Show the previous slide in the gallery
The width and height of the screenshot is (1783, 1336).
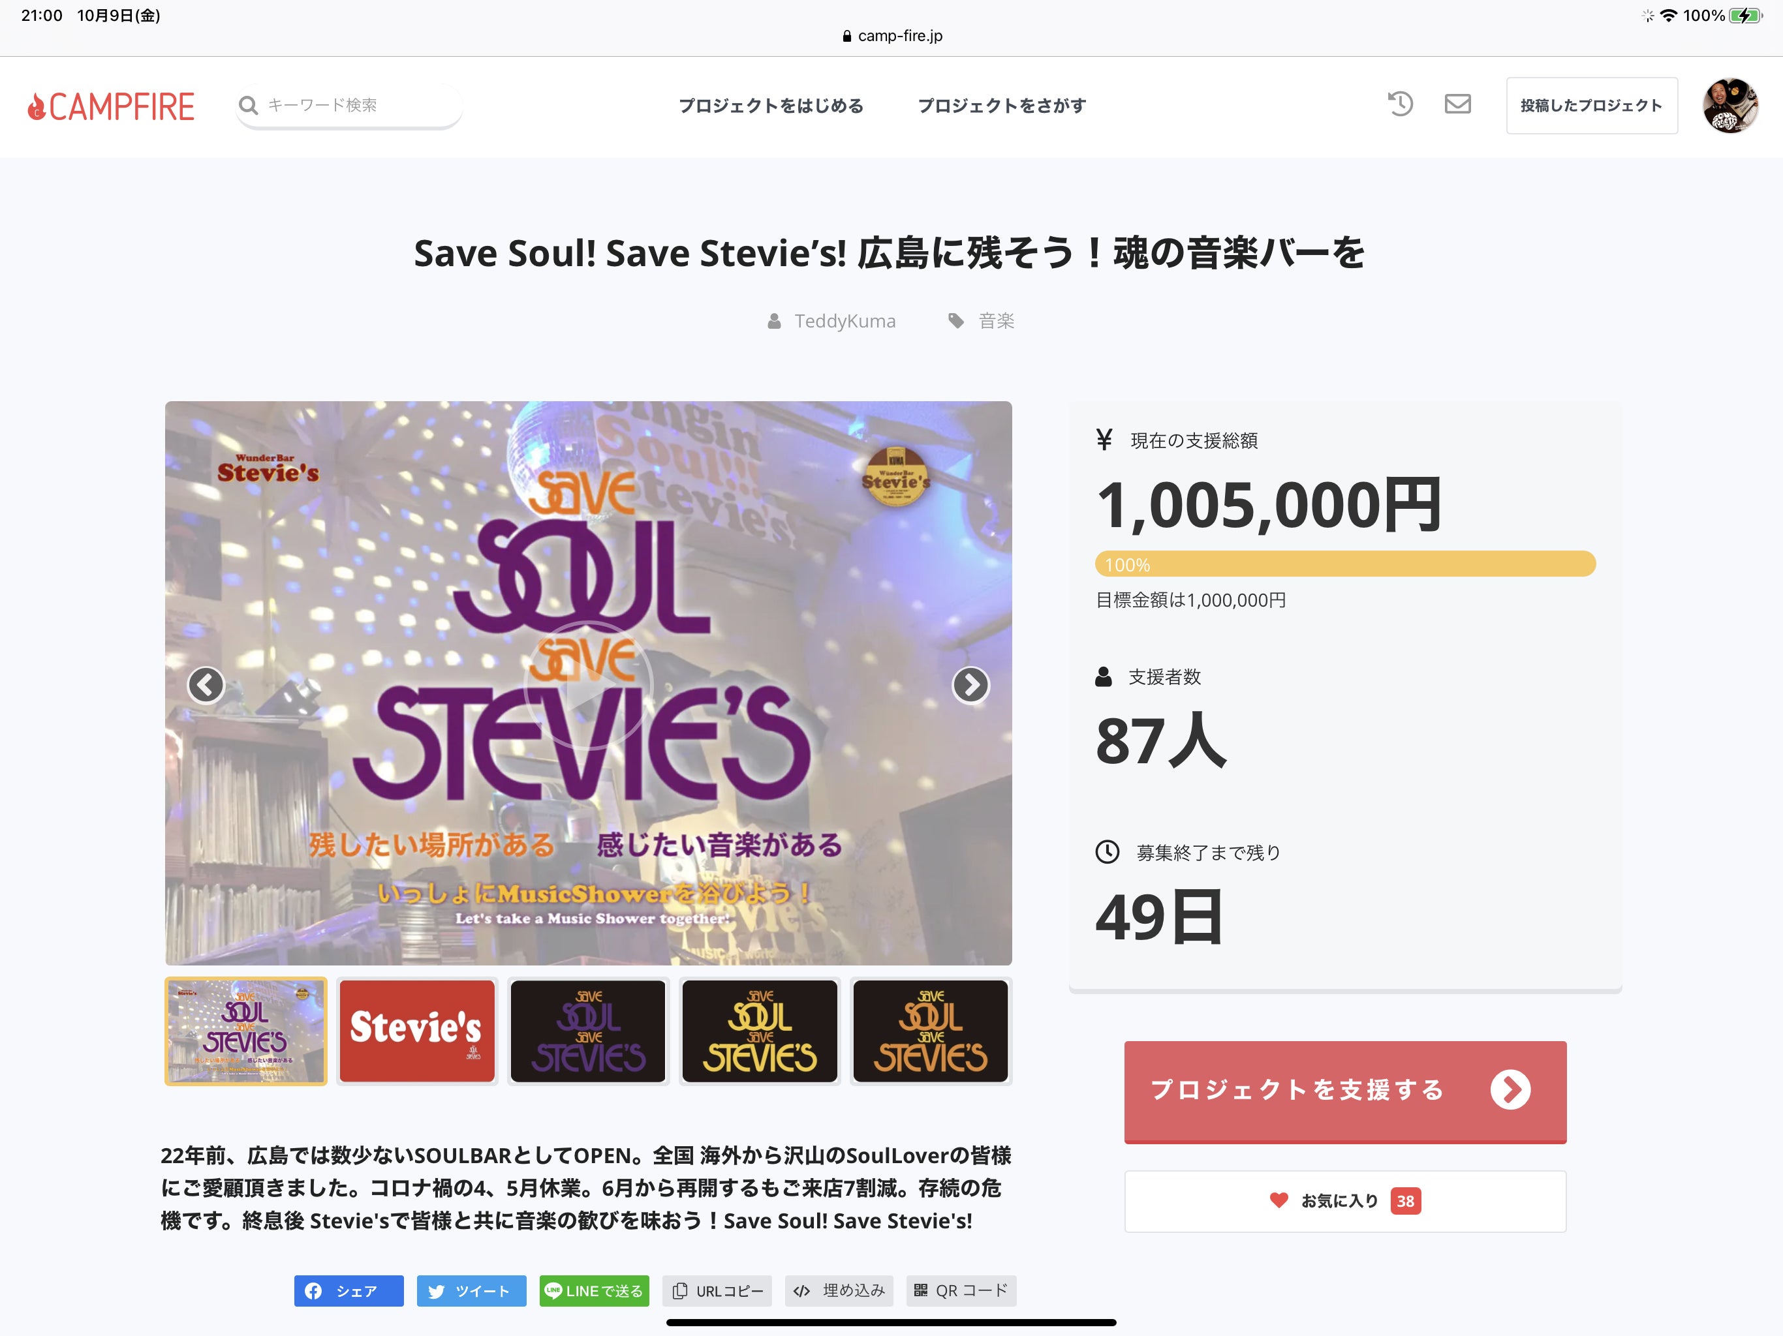(206, 685)
